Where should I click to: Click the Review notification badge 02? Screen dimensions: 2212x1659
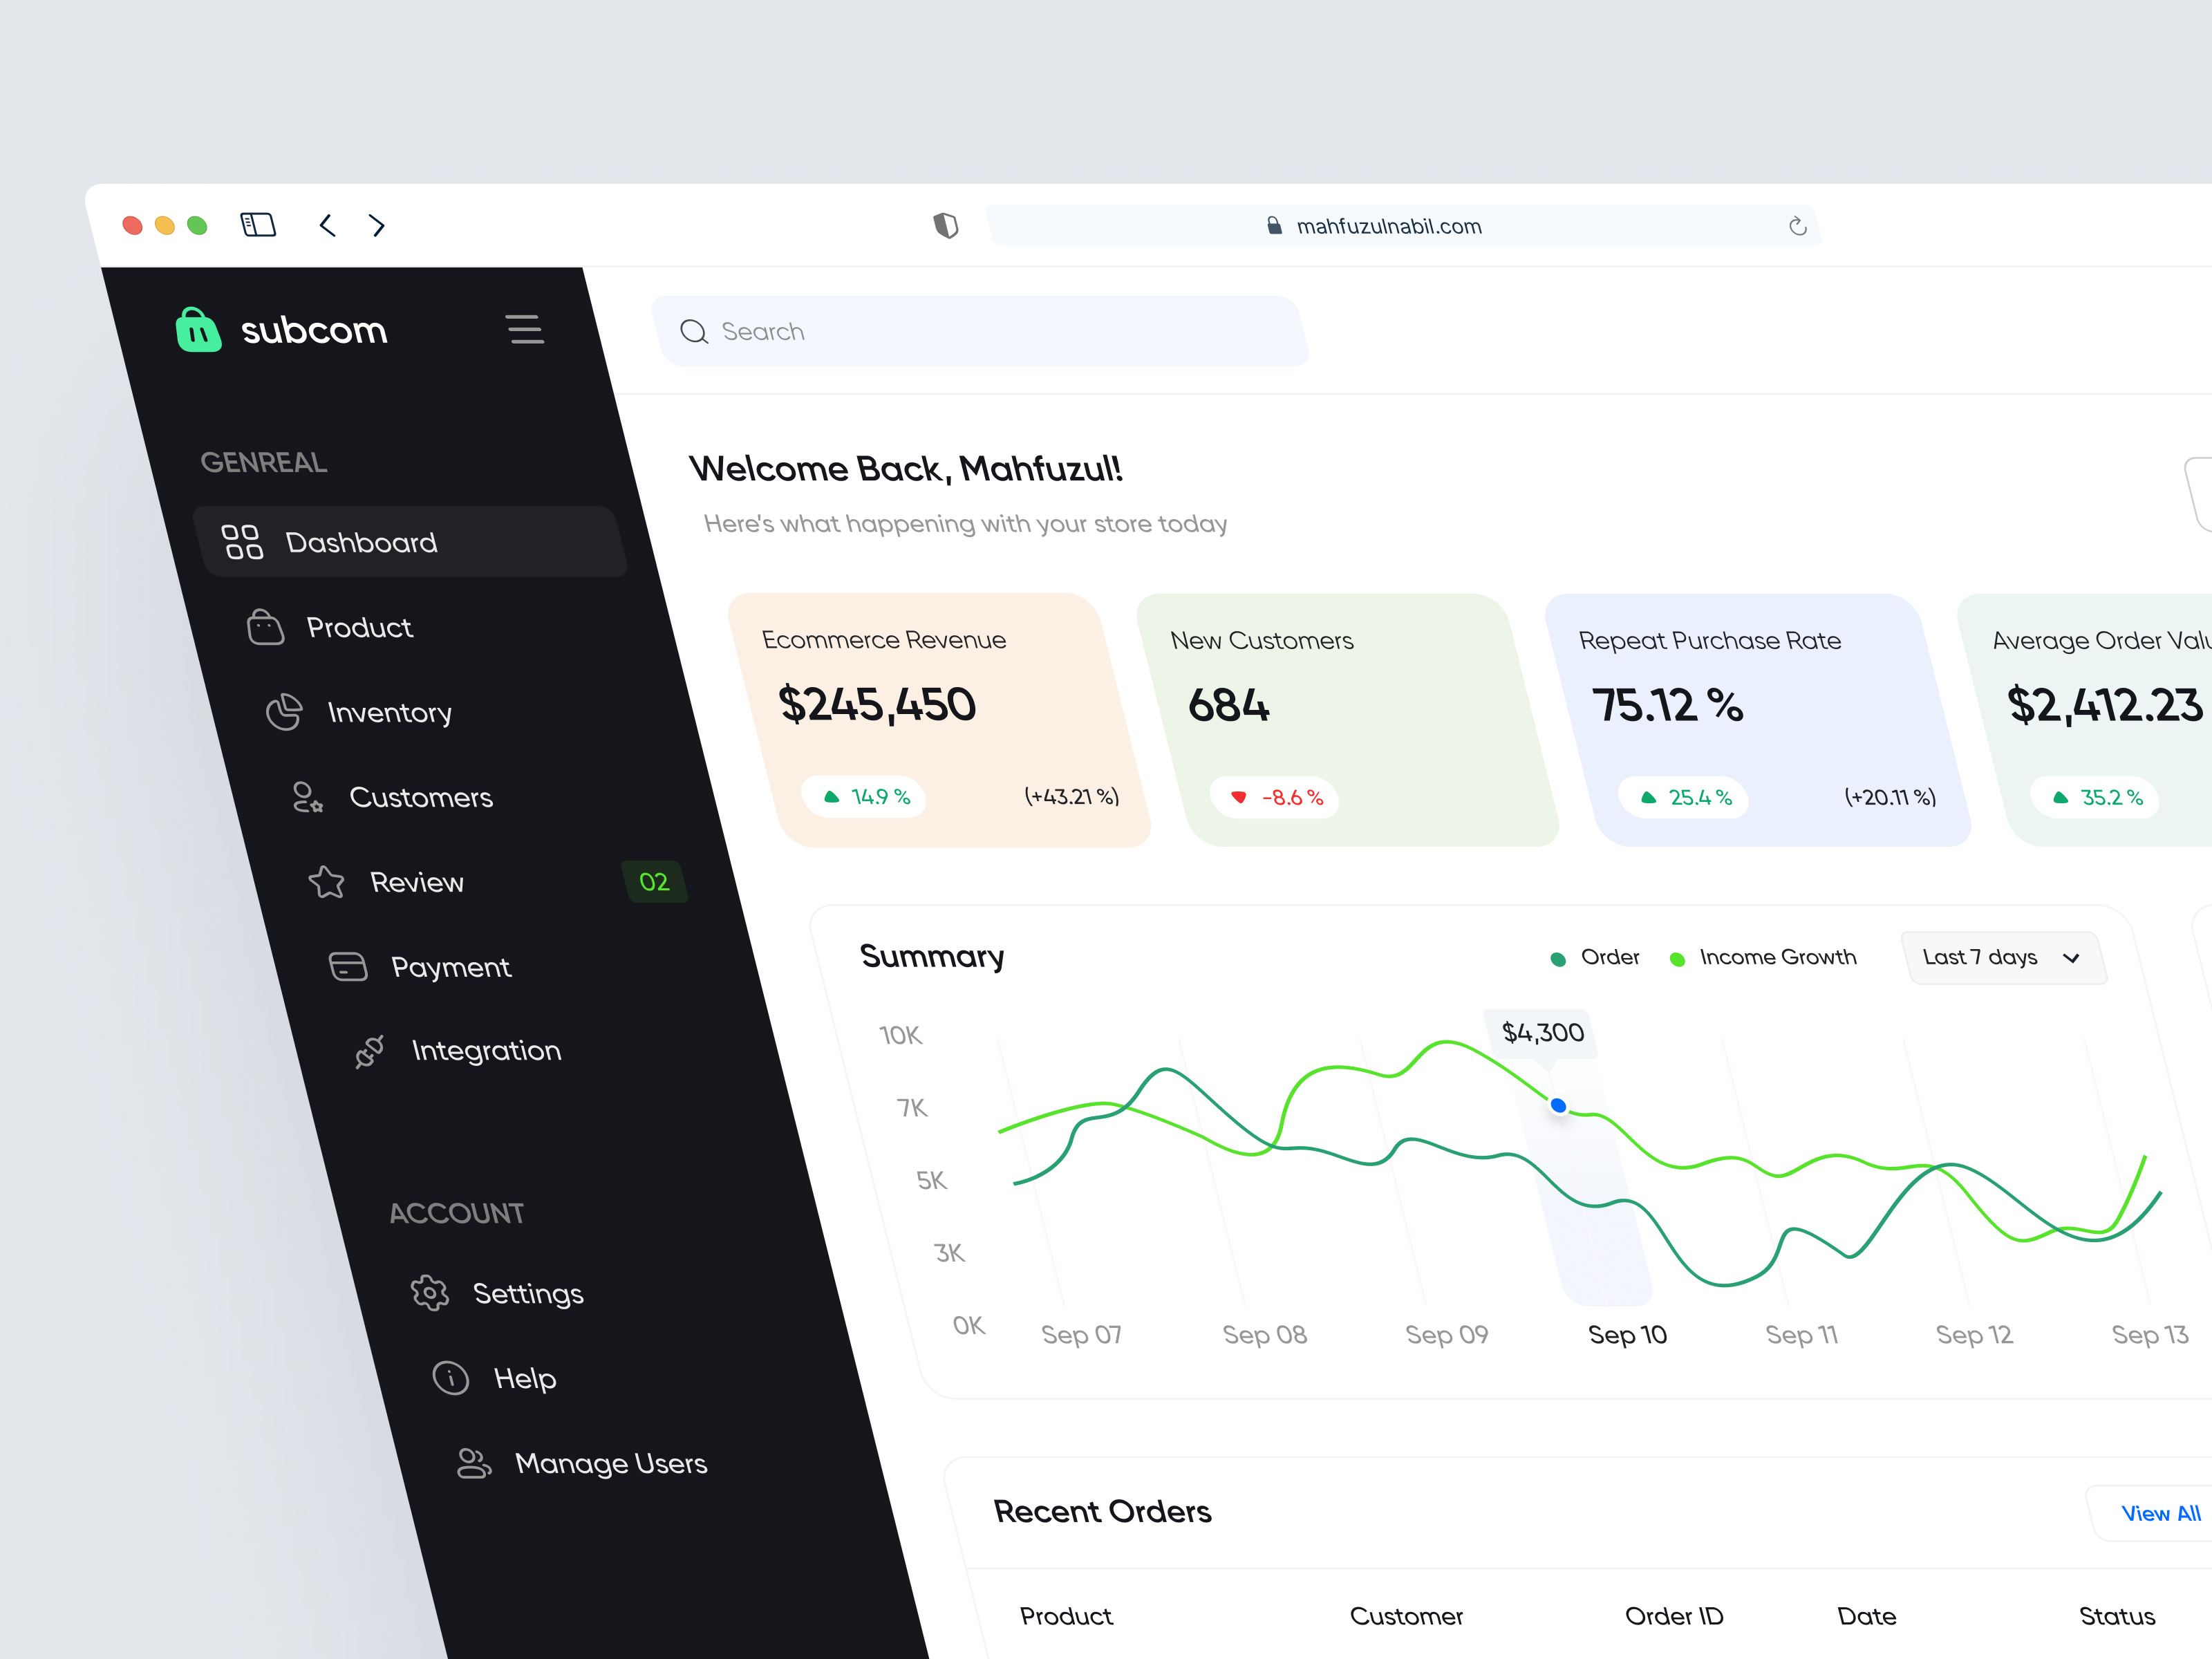coord(654,881)
